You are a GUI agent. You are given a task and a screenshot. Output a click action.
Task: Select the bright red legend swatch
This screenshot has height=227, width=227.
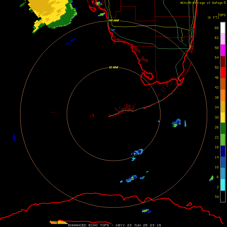pos(223,73)
